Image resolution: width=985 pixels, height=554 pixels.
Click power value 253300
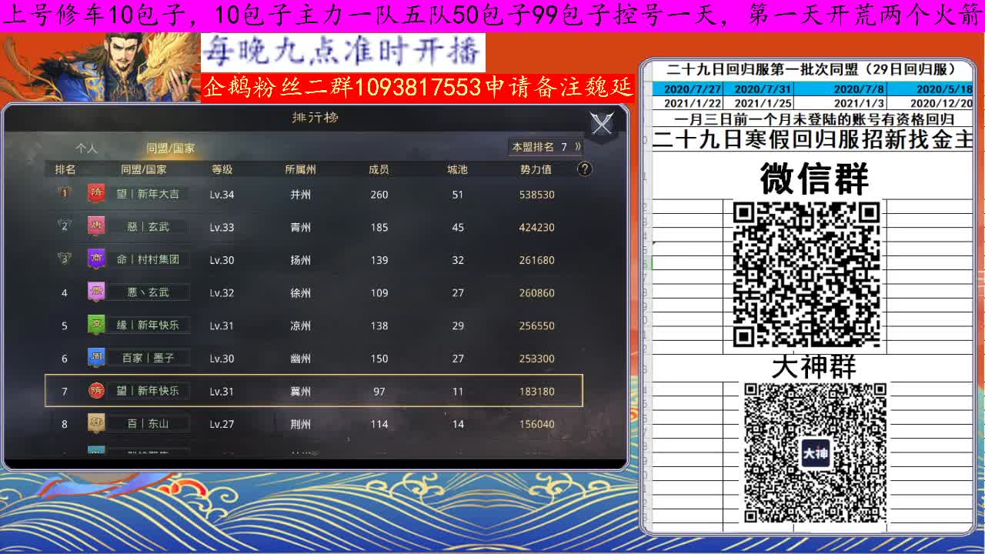click(x=536, y=359)
